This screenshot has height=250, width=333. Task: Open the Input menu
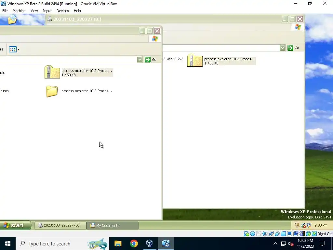pos(47,11)
